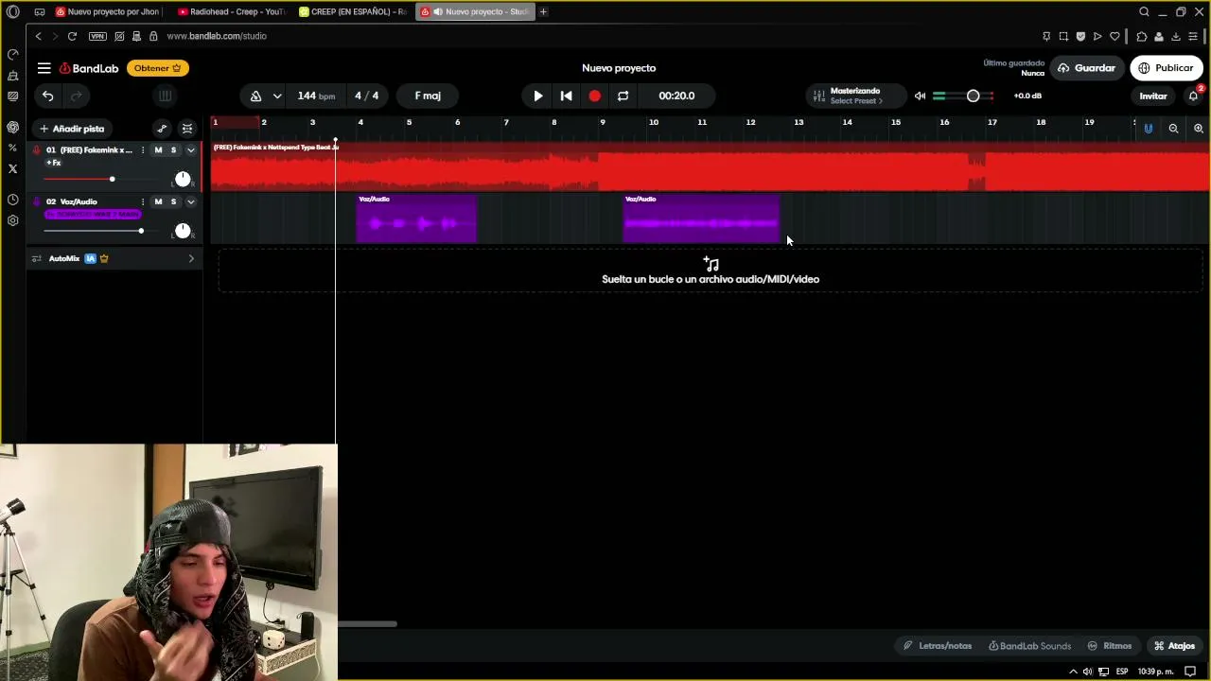Open the BandLab Sounds panel
Viewport: 1211px width, 681px height.
click(1029, 646)
